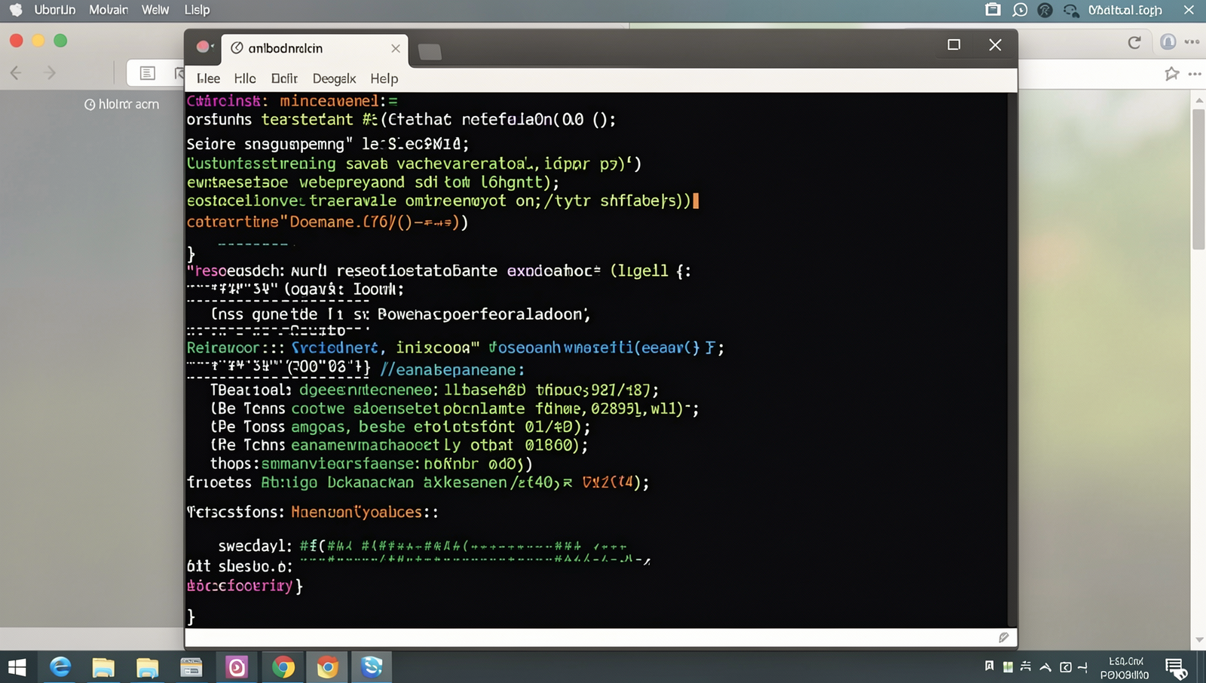
Task: Open the Apple menu icon
Action: [16, 10]
